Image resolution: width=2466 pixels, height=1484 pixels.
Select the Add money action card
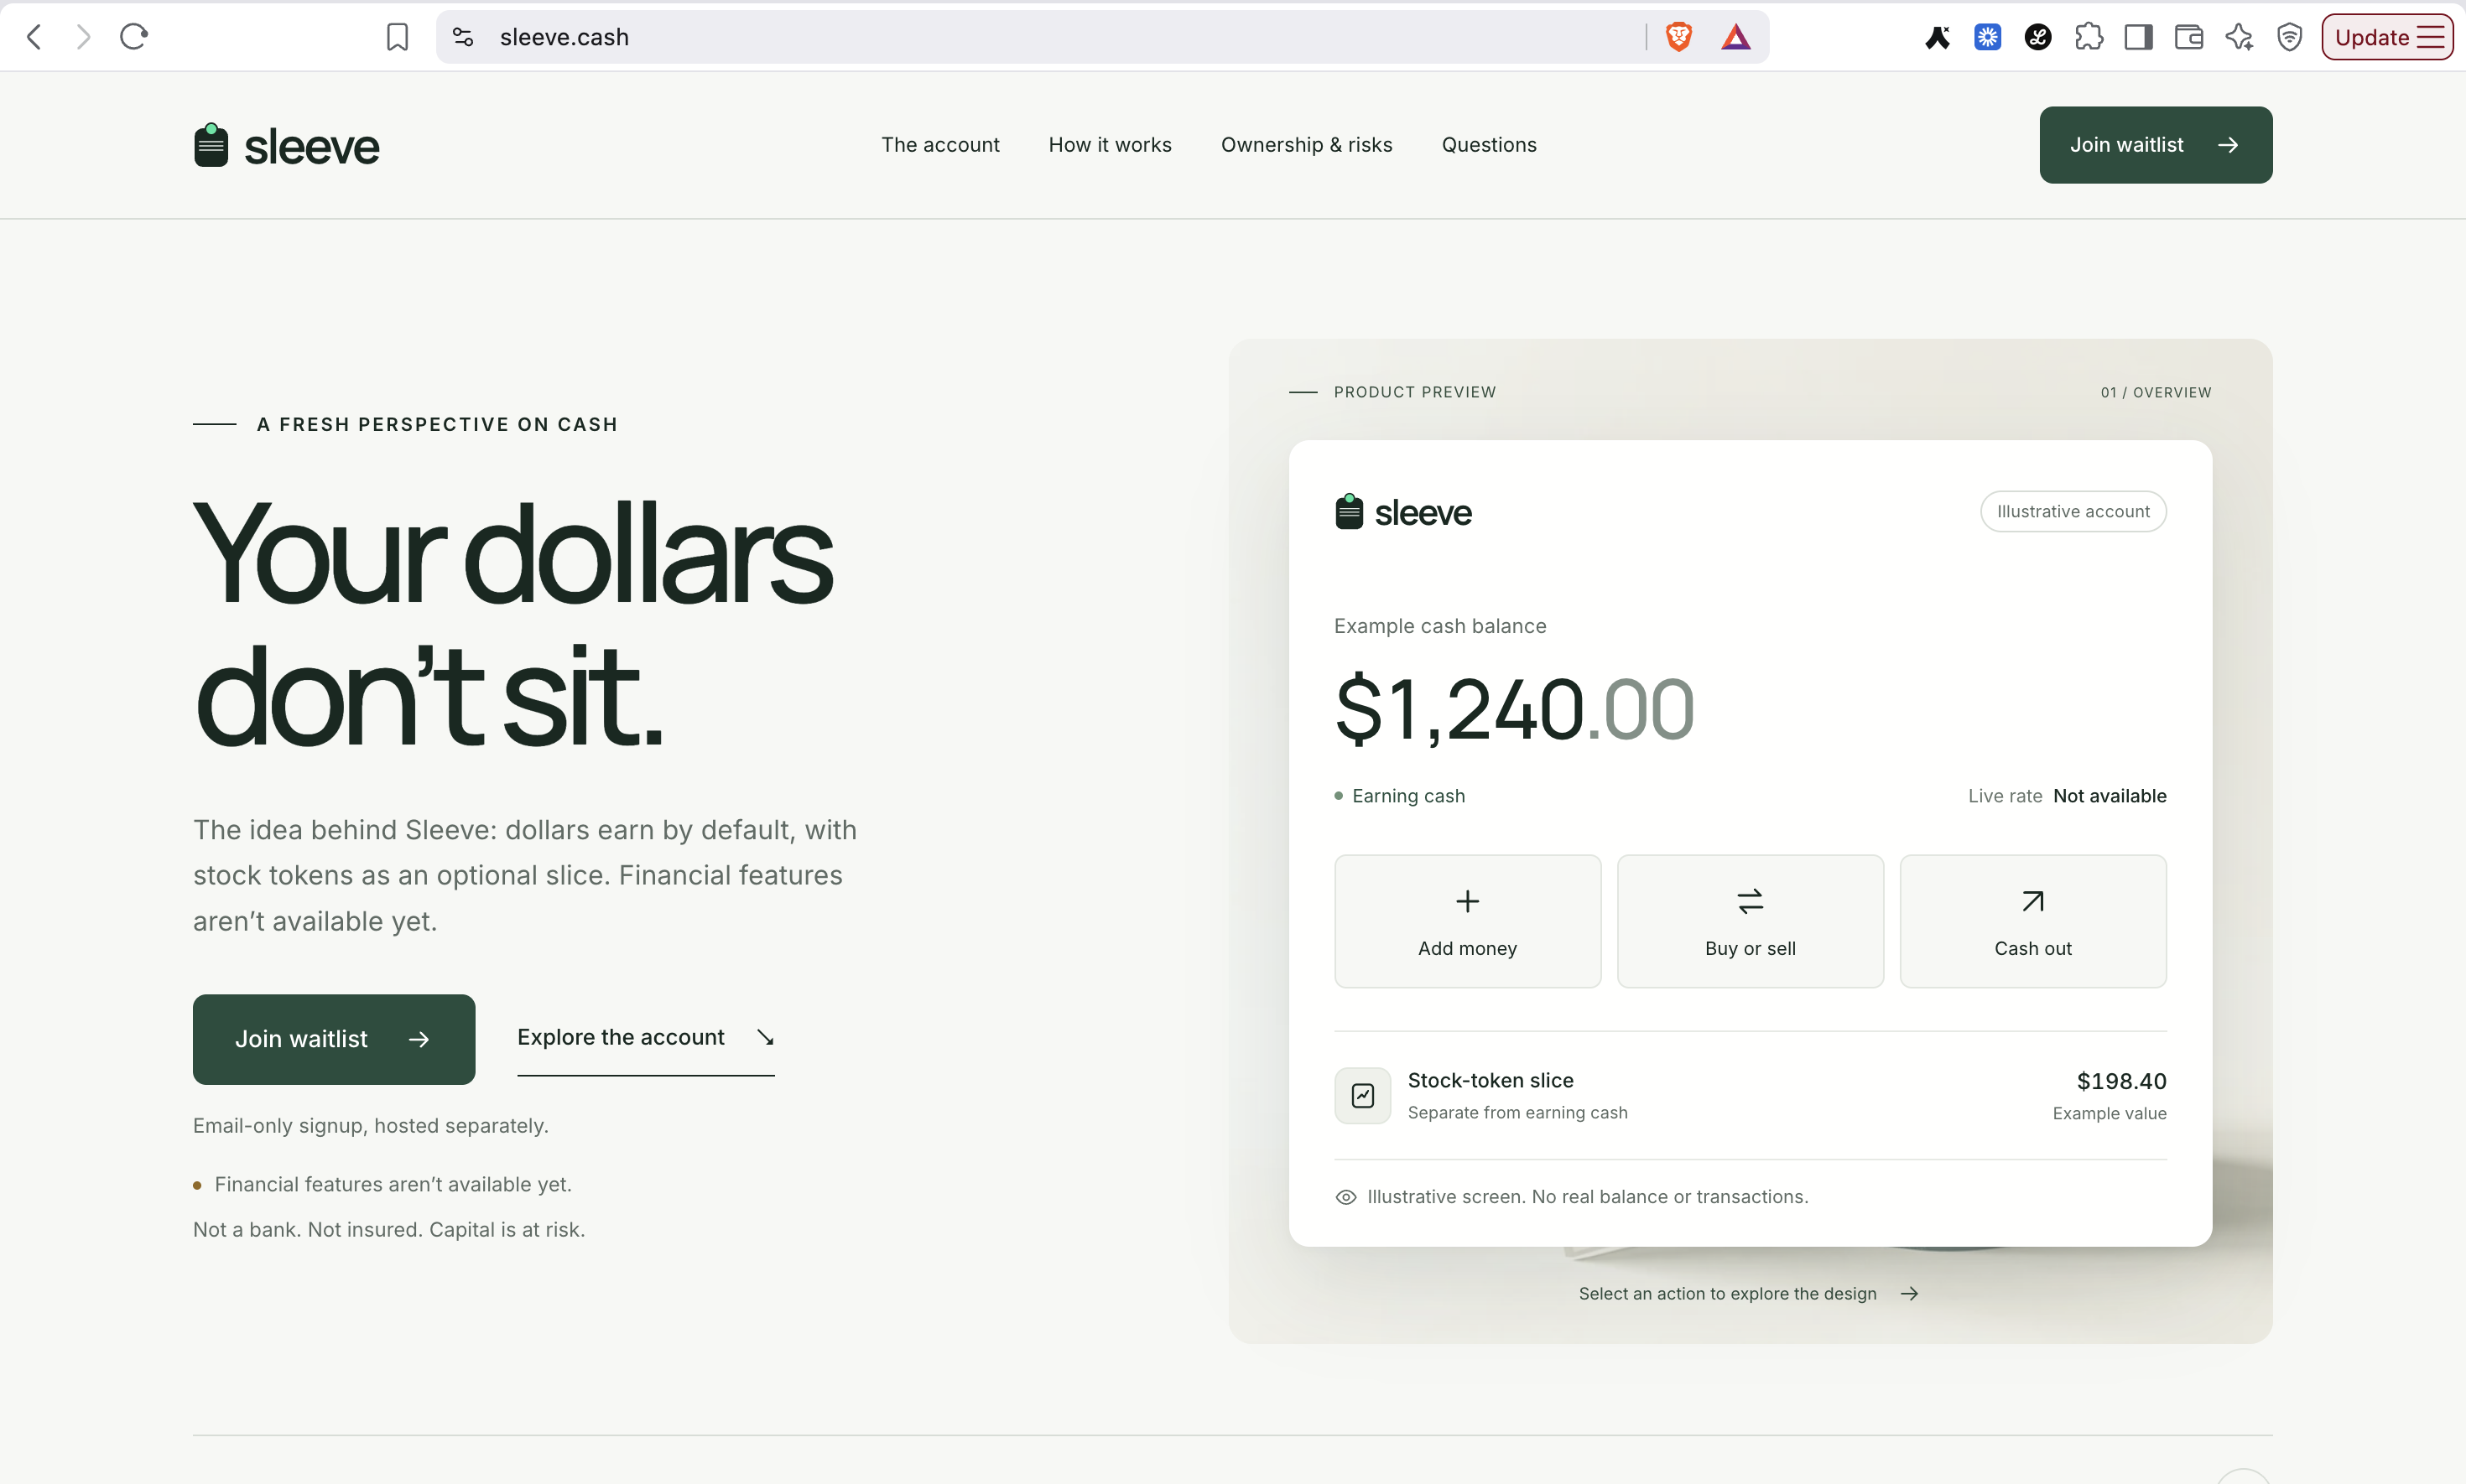[x=1466, y=921]
